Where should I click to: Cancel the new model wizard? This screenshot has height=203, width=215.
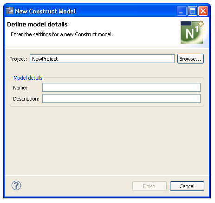pos(187,186)
